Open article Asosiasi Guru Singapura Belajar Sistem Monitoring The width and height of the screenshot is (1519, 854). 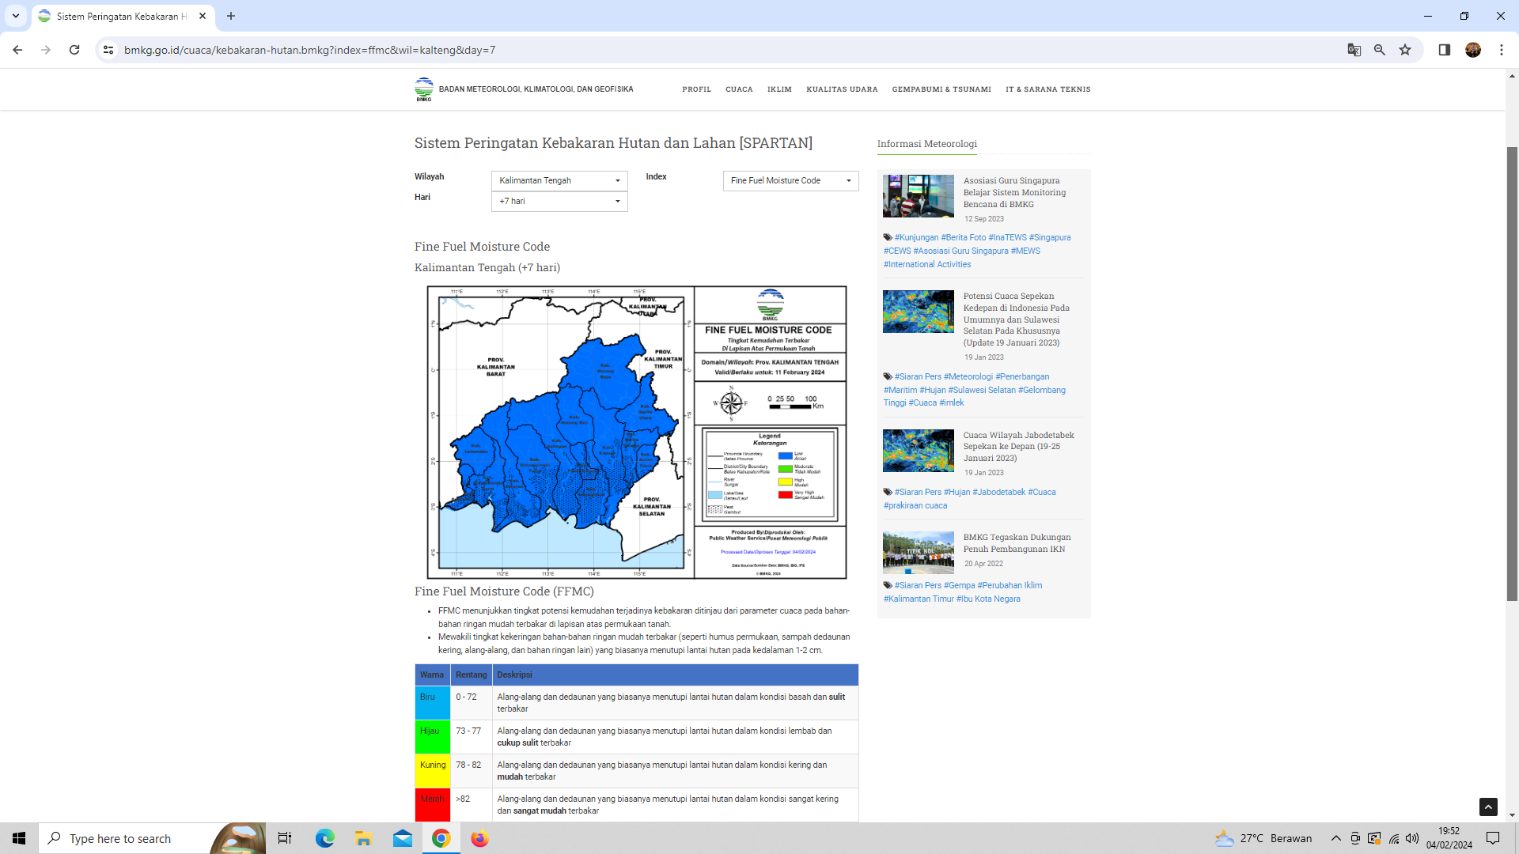1014,192
